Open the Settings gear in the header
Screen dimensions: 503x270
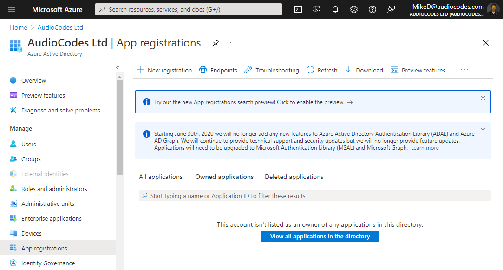tap(354, 9)
